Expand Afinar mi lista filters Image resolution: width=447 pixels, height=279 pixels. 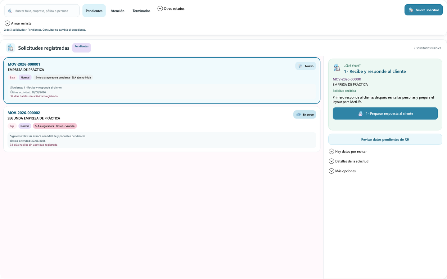(18, 23)
